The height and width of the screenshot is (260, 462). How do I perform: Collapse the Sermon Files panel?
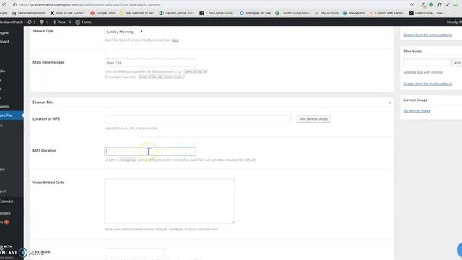pyautogui.click(x=390, y=103)
